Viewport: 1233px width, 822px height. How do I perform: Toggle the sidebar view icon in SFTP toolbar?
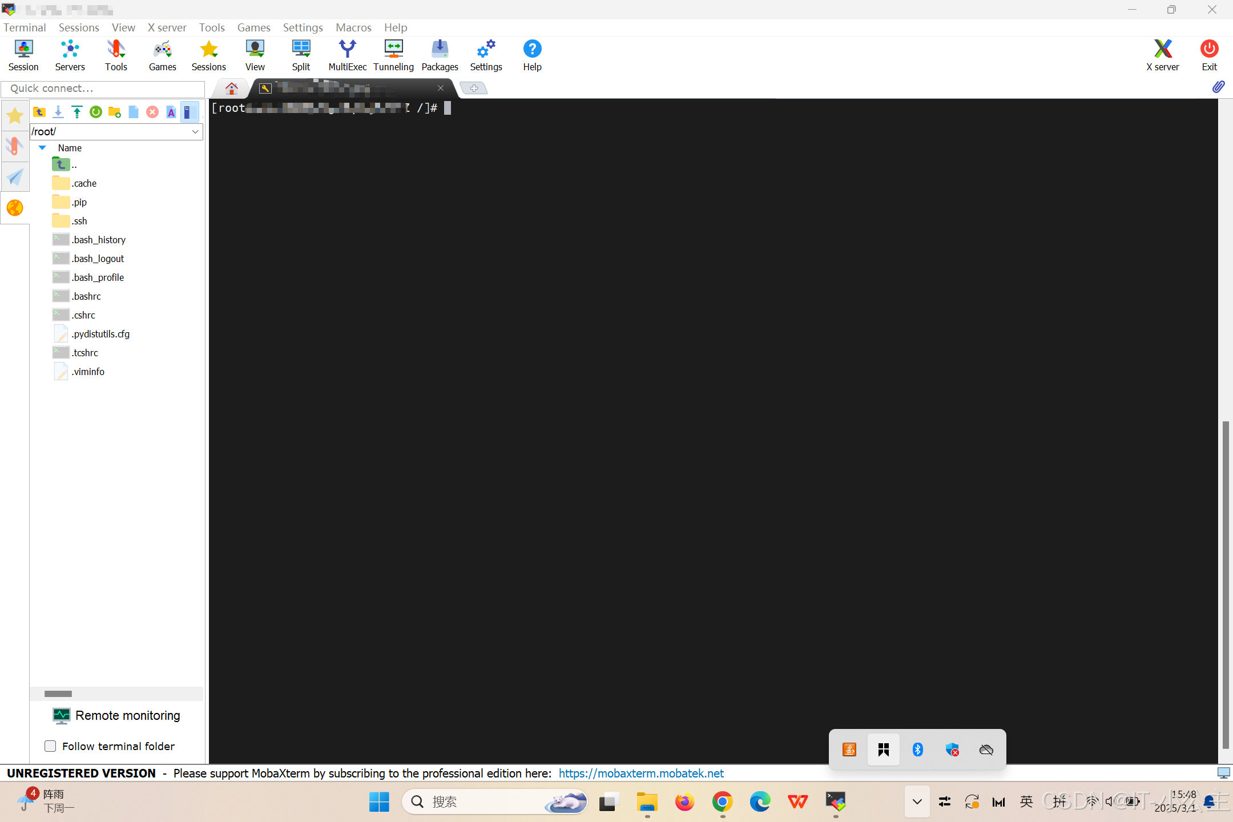tap(190, 112)
